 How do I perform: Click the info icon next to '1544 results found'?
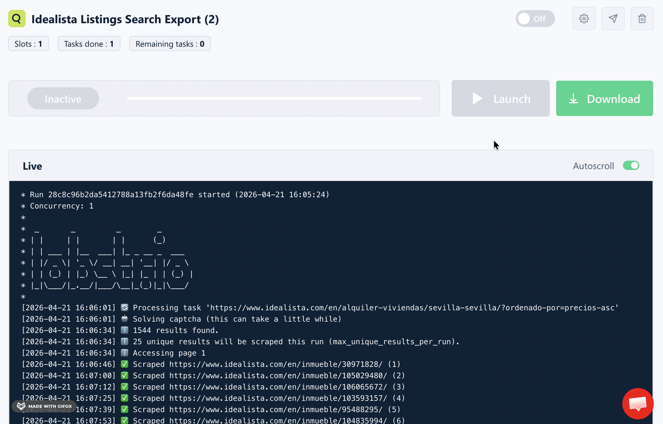tap(124, 330)
